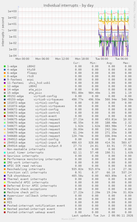Click the '583.67' maximum value
The width and height of the screenshot is (137, 222).
[x=127, y=143]
